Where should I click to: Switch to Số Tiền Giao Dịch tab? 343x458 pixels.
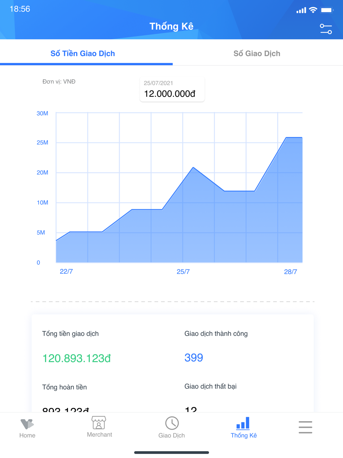click(x=83, y=54)
